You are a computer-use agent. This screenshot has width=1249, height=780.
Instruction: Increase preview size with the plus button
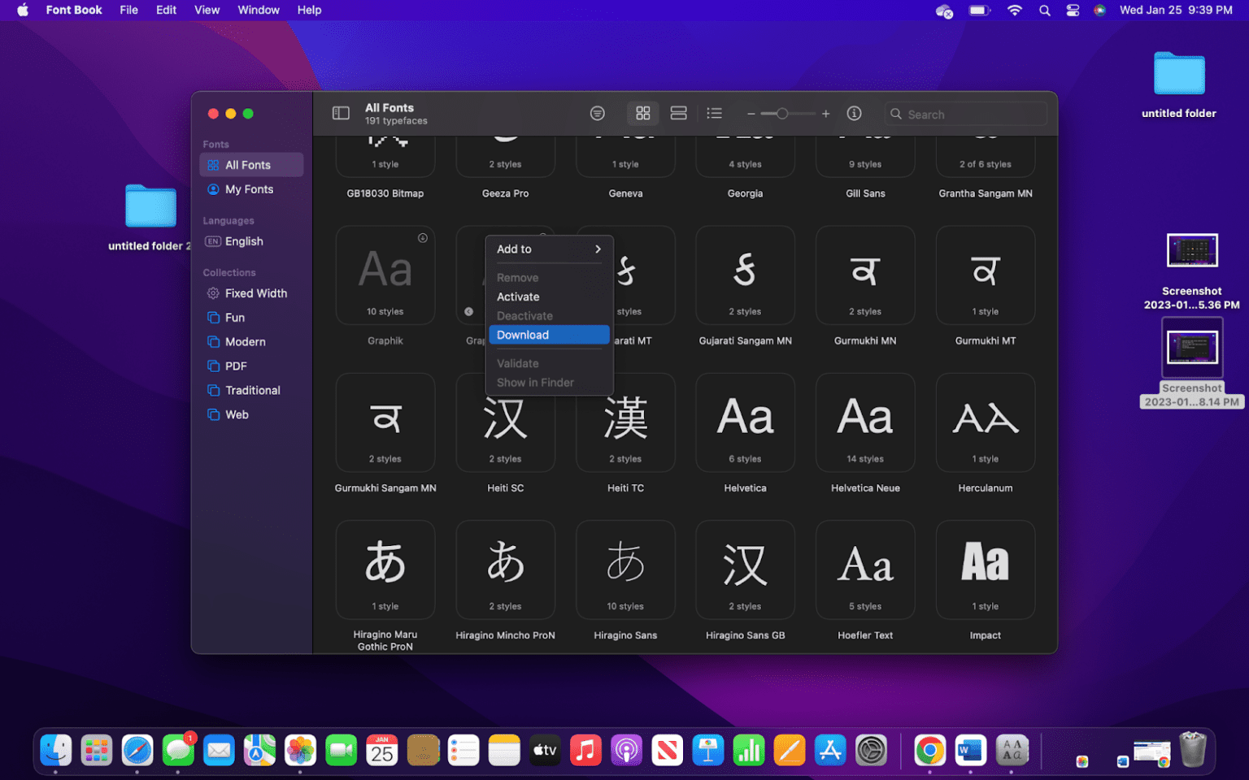pos(825,113)
